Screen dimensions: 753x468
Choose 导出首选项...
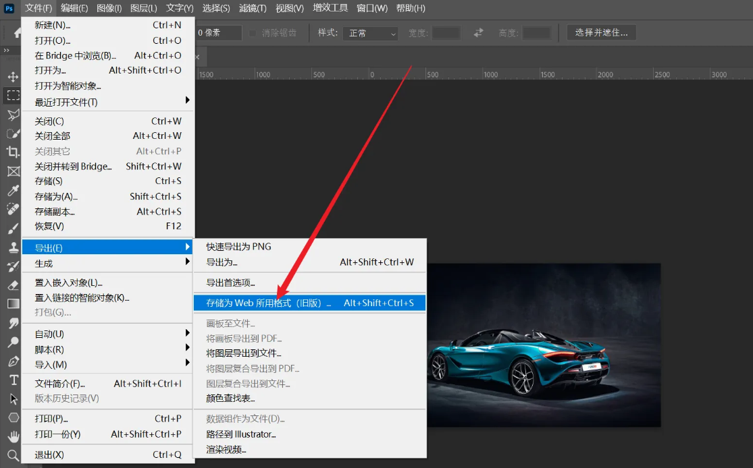(x=310, y=283)
